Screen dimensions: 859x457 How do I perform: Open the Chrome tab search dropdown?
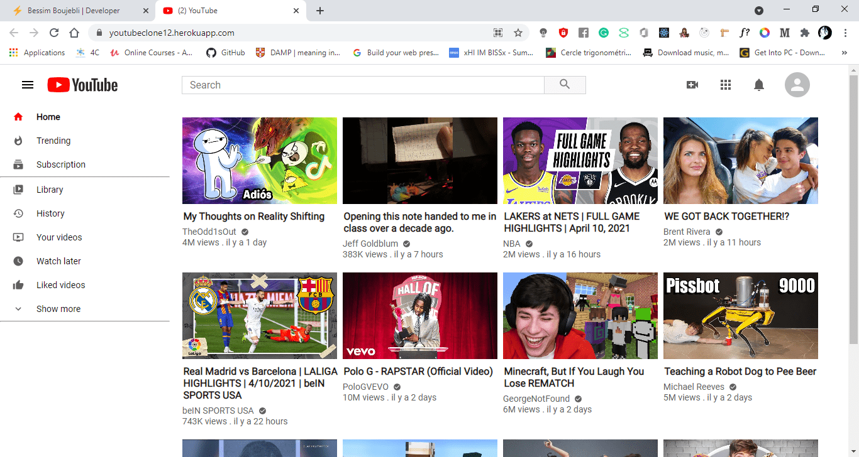(x=759, y=11)
